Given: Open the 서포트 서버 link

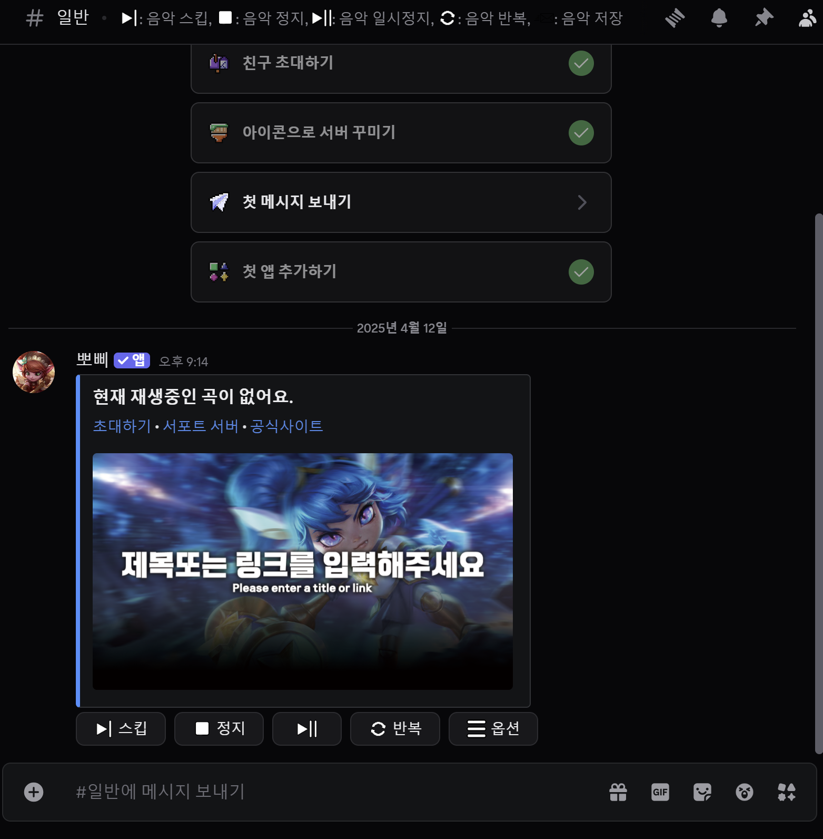Looking at the screenshot, I should [x=201, y=426].
